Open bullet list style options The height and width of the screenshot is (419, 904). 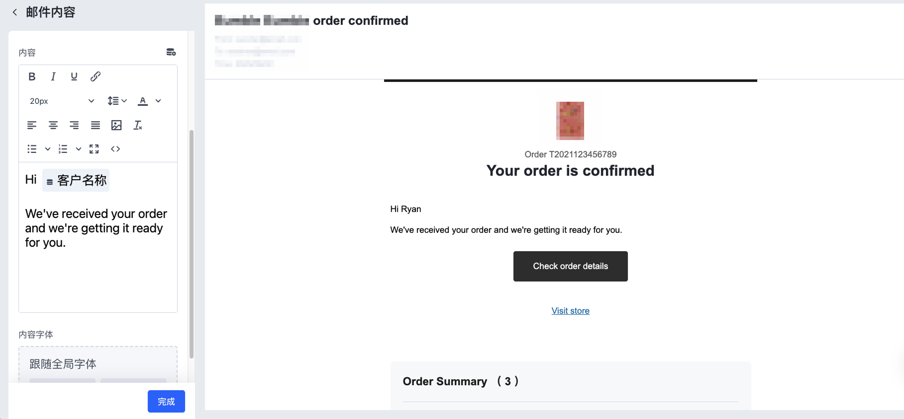[x=48, y=149]
